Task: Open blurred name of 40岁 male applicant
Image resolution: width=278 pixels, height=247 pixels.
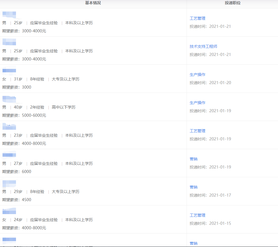Action: 9,99
